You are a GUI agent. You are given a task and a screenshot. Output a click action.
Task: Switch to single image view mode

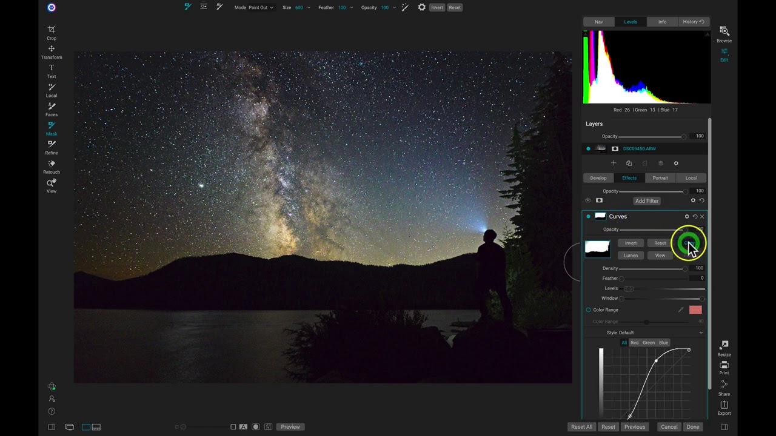[85, 427]
